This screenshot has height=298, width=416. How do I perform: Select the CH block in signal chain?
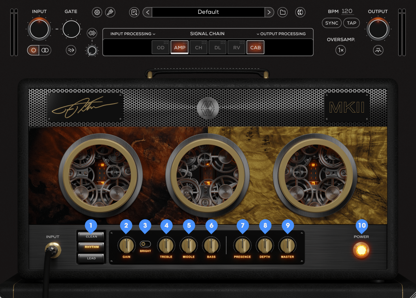pyautogui.click(x=199, y=47)
